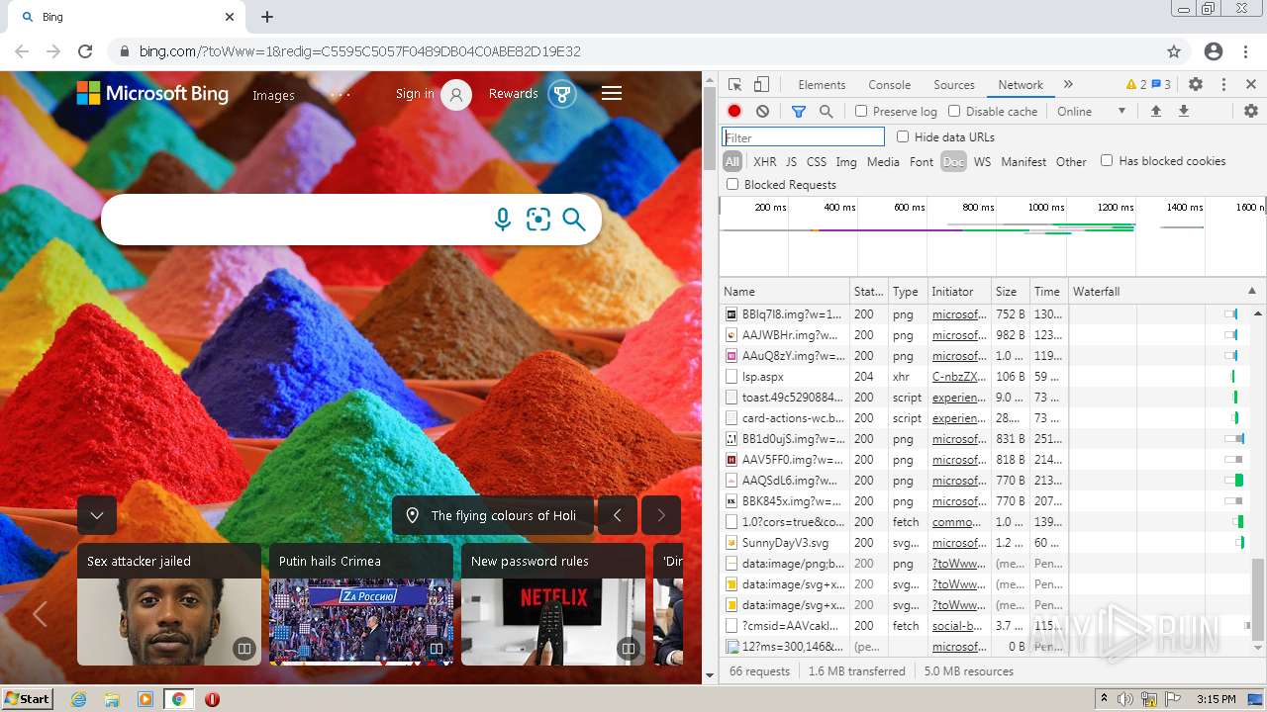Screen dimensions: 1267x712
Task: Switch to Console tab
Action: (x=889, y=85)
